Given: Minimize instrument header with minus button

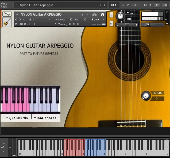Looking at the screenshot, I should tap(167, 16).
